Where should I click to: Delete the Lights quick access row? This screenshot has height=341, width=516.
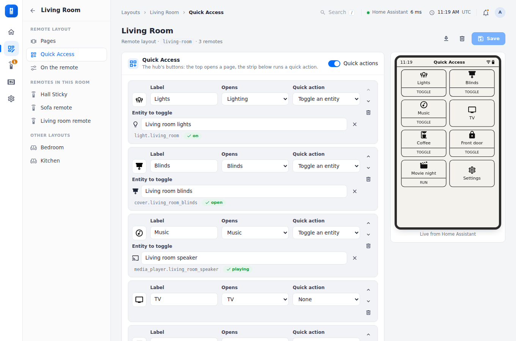click(x=368, y=113)
